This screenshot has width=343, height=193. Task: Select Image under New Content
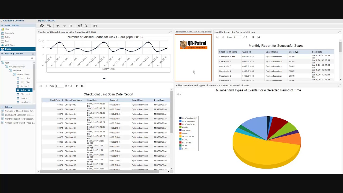18,49
